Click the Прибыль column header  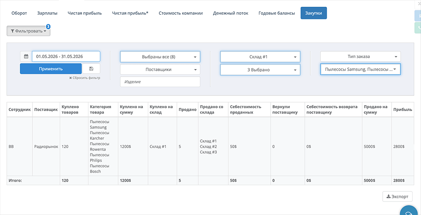(x=402, y=109)
